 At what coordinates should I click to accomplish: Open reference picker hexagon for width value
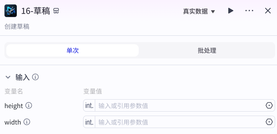click(x=269, y=122)
